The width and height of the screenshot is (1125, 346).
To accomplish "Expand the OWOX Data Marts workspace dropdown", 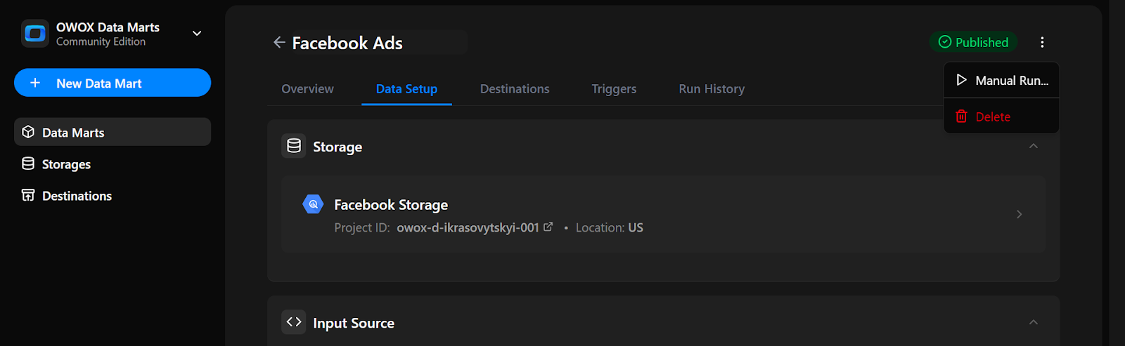I will [x=197, y=34].
